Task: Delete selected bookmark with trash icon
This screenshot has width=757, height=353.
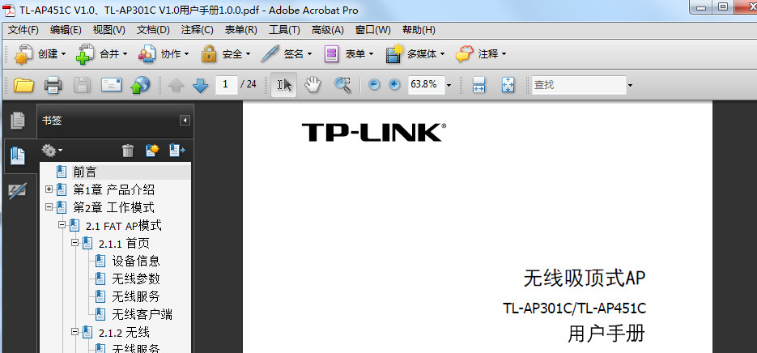Action: coord(128,151)
